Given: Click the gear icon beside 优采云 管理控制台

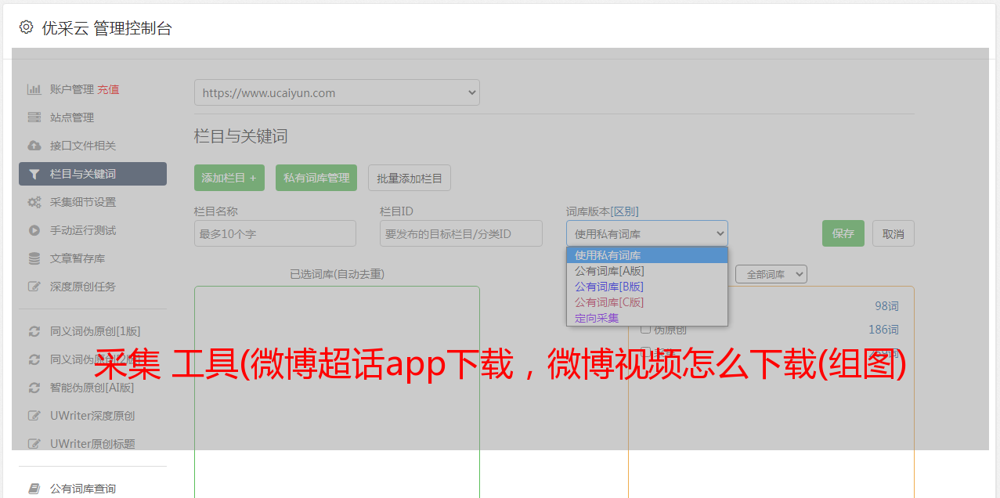Looking at the screenshot, I should pos(27,27).
